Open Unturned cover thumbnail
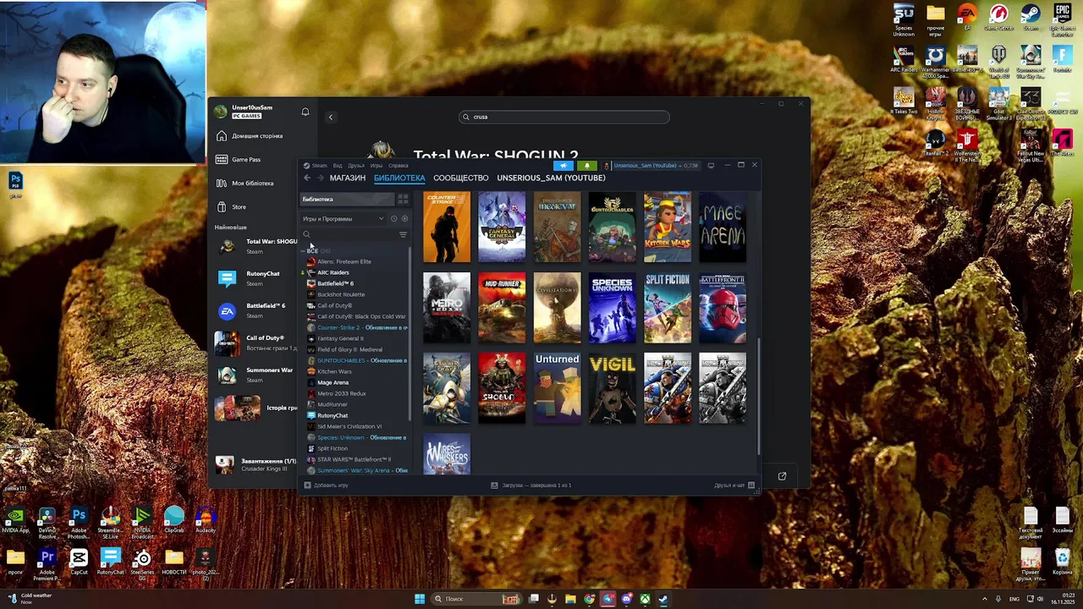The height and width of the screenshot is (609, 1083). 557,388
